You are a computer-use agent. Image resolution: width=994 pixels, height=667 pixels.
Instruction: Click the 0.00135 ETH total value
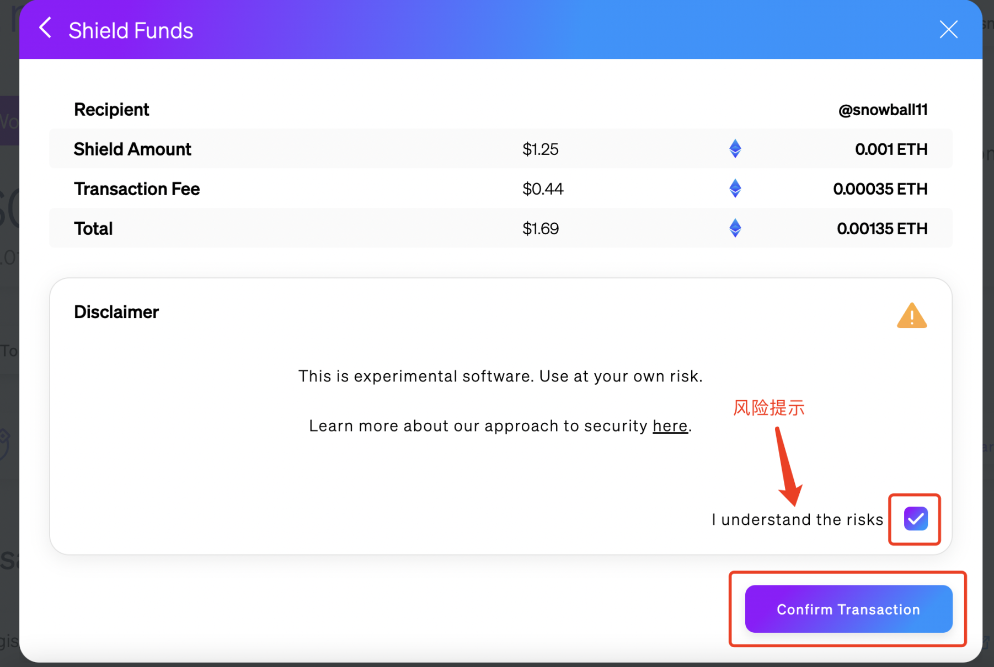point(881,229)
